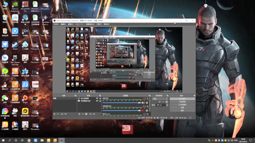Open transition properties gear icon
The width and height of the screenshot is (255, 143).
pyautogui.click(x=166, y=102)
